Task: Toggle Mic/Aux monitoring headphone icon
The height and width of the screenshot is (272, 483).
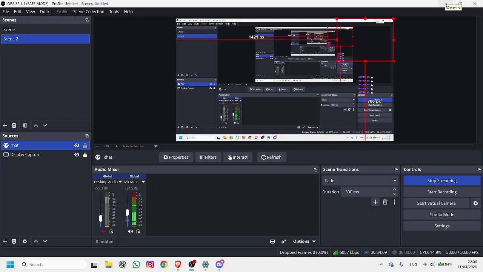Action: click(138, 232)
